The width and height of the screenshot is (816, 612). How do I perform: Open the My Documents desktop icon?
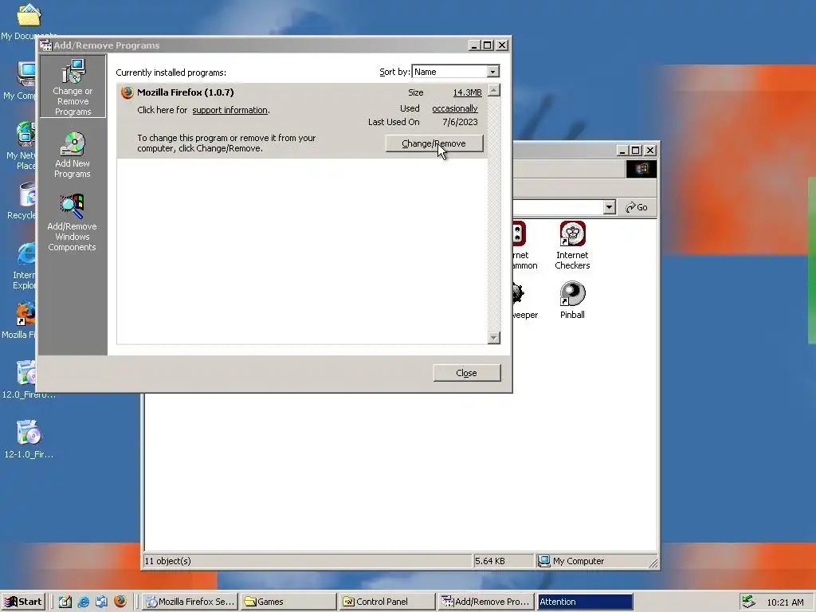coord(27,22)
